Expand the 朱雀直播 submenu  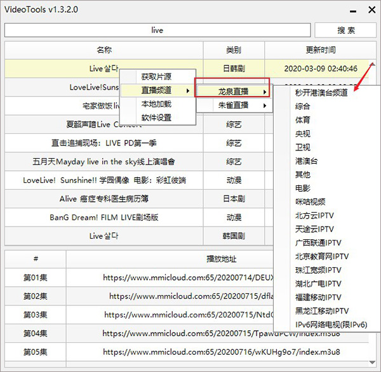pos(233,105)
